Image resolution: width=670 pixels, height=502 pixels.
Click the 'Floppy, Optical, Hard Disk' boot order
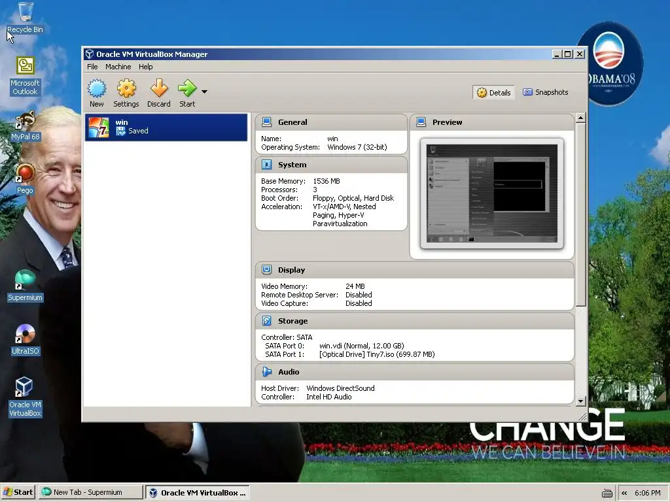point(353,199)
